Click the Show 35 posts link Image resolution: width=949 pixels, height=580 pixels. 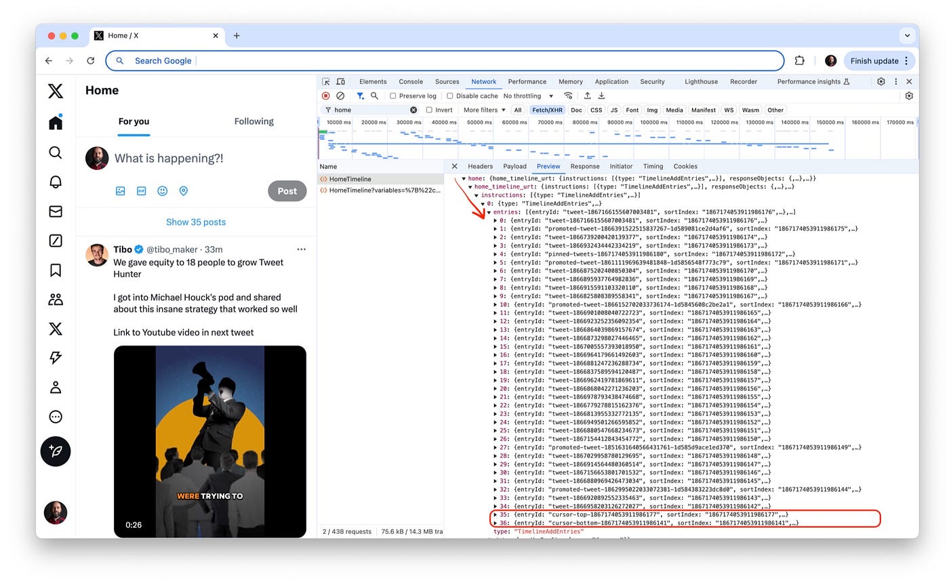point(196,222)
